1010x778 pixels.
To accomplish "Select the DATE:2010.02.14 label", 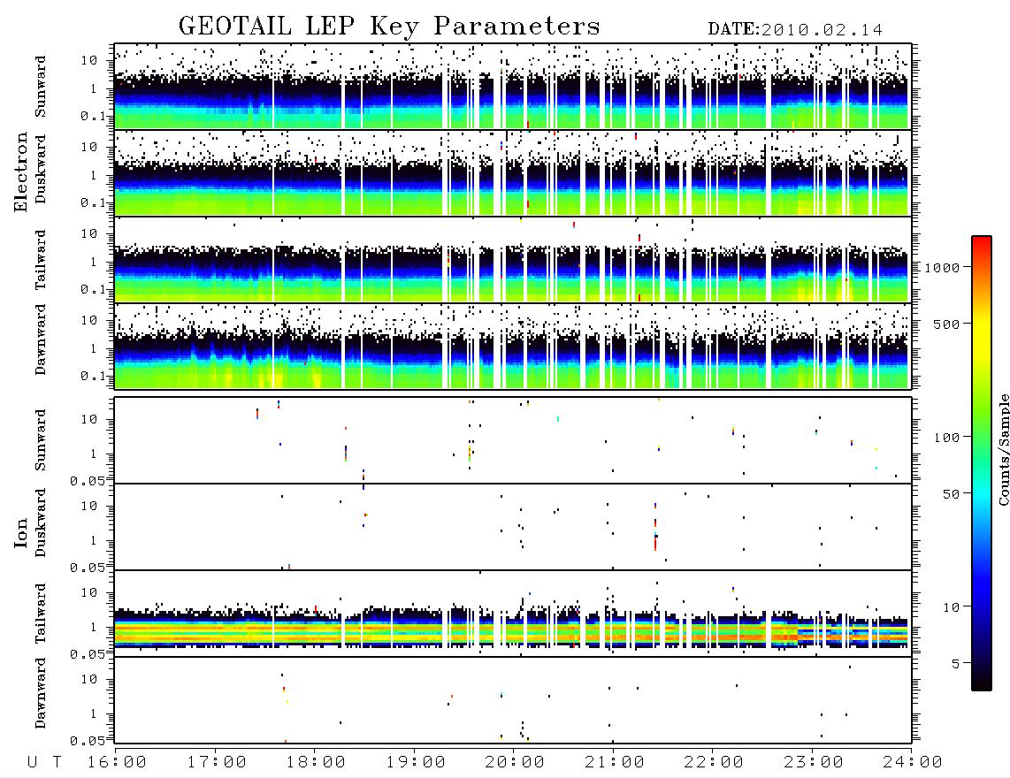I will pos(795,30).
